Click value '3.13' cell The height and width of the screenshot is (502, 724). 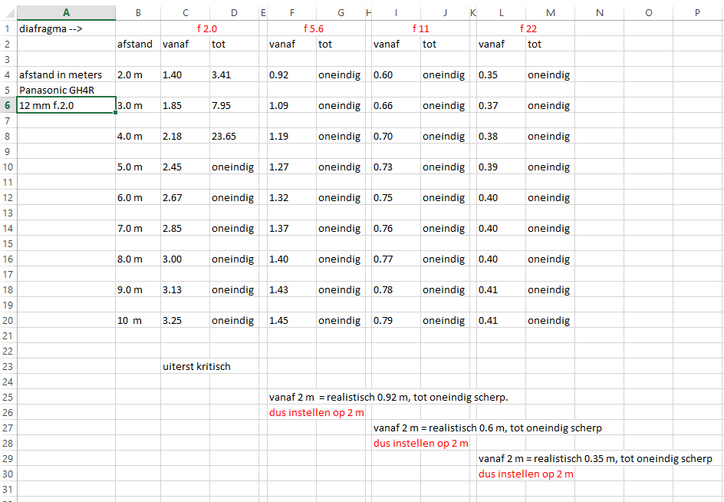point(185,290)
